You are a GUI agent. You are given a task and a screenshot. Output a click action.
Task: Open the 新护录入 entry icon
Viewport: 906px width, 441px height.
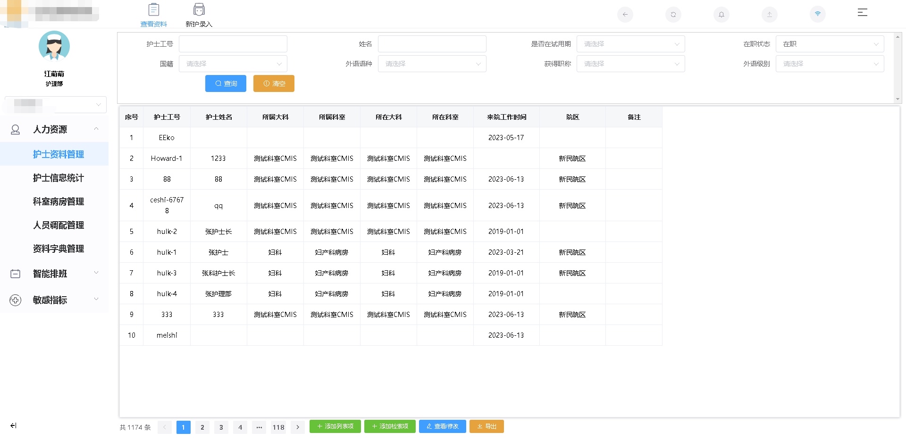pyautogui.click(x=199, y=10)
